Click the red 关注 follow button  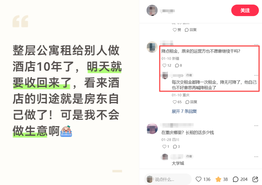pos(245,10)
